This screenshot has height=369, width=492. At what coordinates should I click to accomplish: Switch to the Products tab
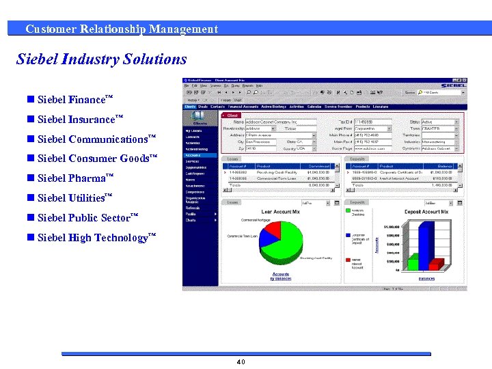point(363,107)
